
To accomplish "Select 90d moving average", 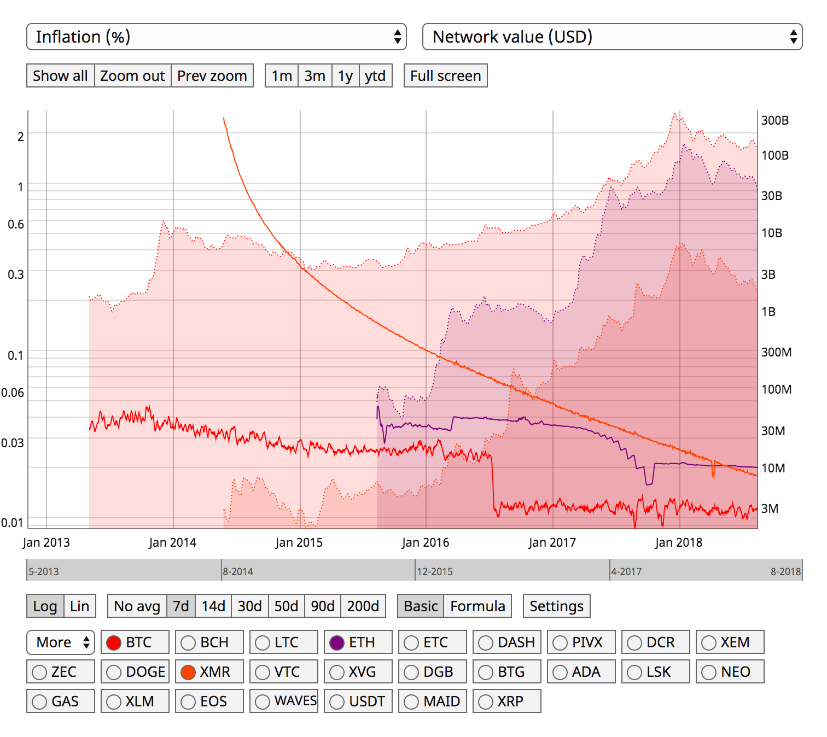I will (x=323, y=606).
